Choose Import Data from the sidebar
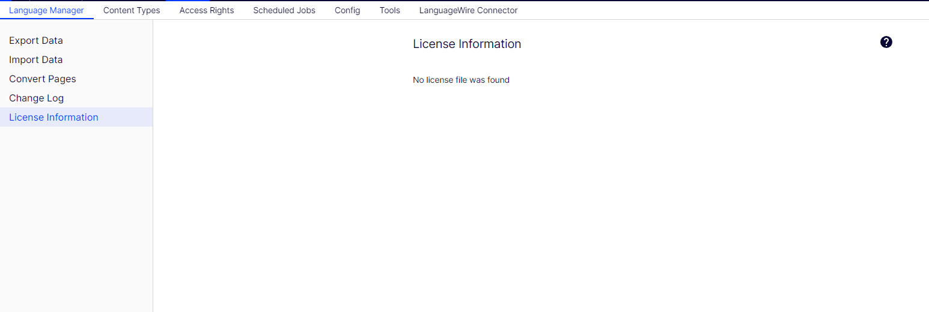 pyautogui.click(x=36, y=59)
